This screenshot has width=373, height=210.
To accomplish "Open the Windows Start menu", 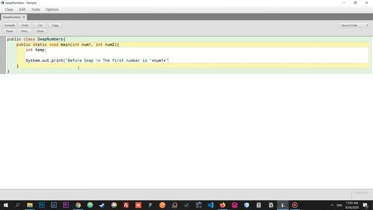I will (6, 205).
